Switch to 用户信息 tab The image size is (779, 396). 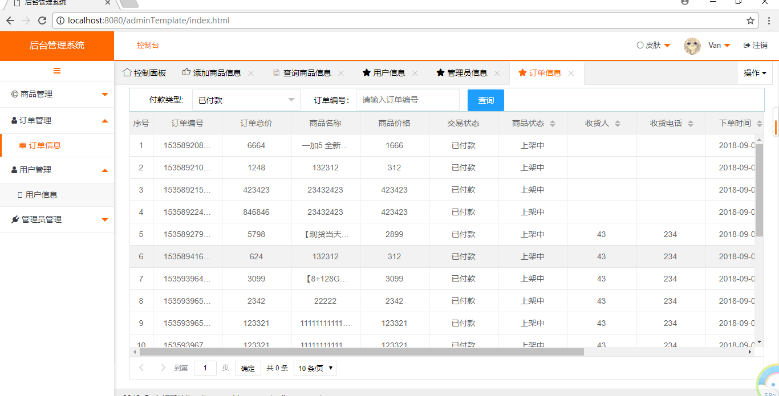pyautogui.click(x=384, y=73)
